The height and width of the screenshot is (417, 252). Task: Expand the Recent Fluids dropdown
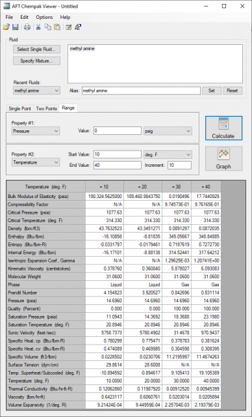[36, 91]
